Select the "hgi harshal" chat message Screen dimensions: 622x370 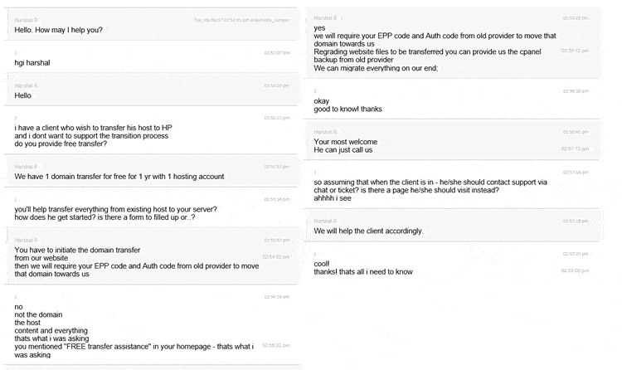(x=32, y=63)
